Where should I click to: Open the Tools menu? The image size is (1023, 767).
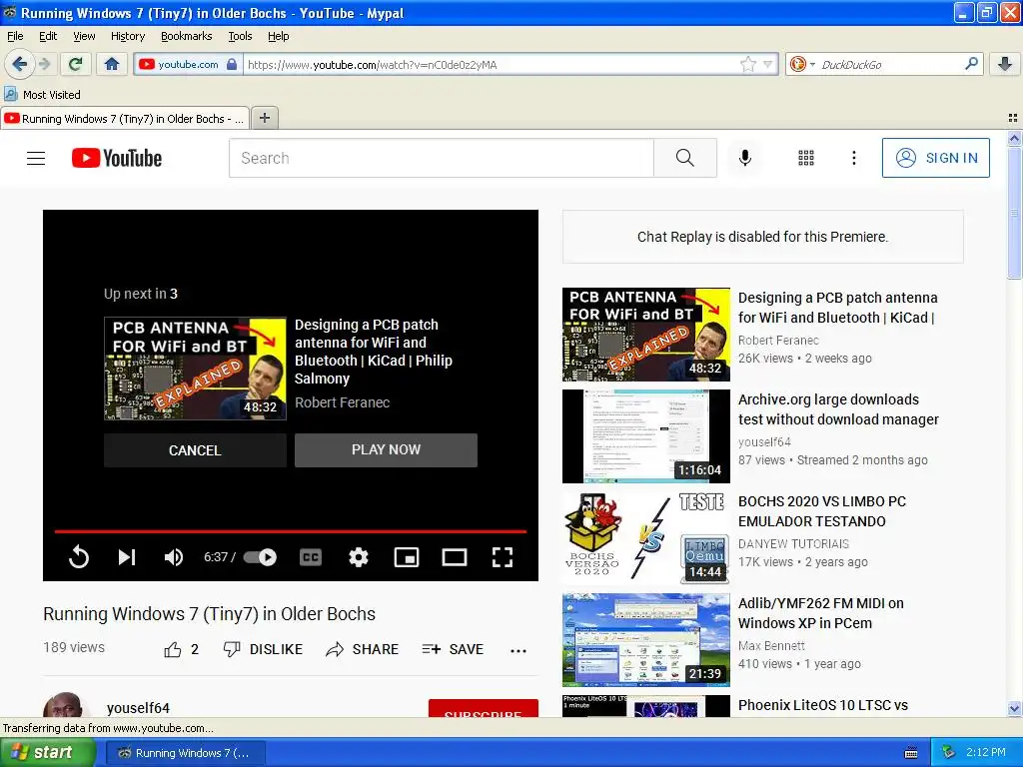[240, 36]
